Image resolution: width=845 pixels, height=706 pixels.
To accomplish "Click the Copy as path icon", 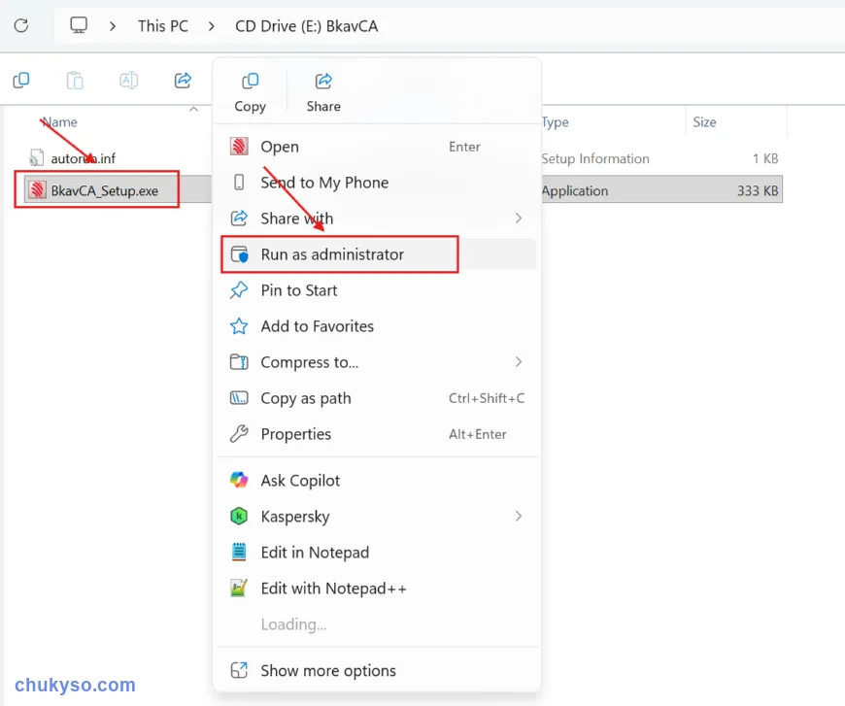I will point(239,398).
